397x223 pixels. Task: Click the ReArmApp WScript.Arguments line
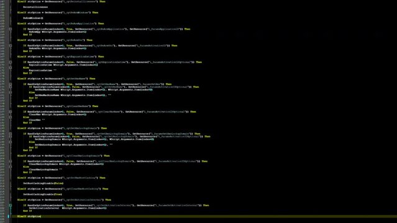coord(58,32)
